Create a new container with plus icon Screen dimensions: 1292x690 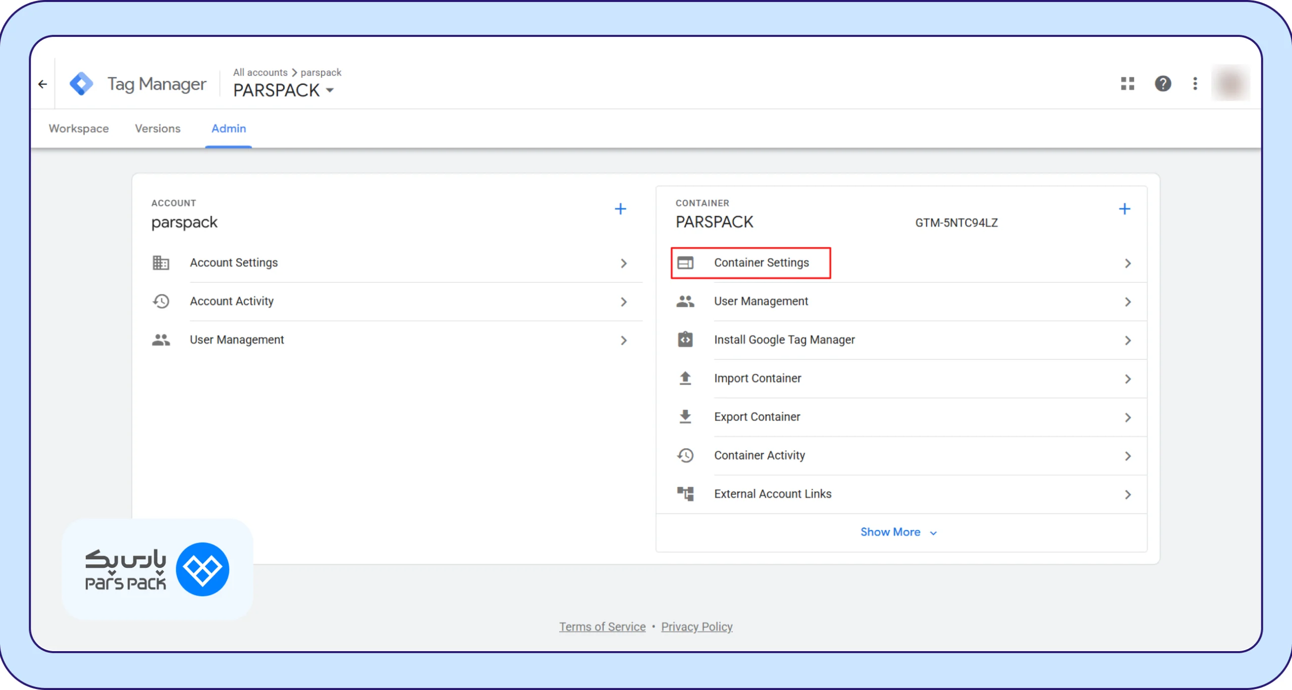tap(1124, 209)
